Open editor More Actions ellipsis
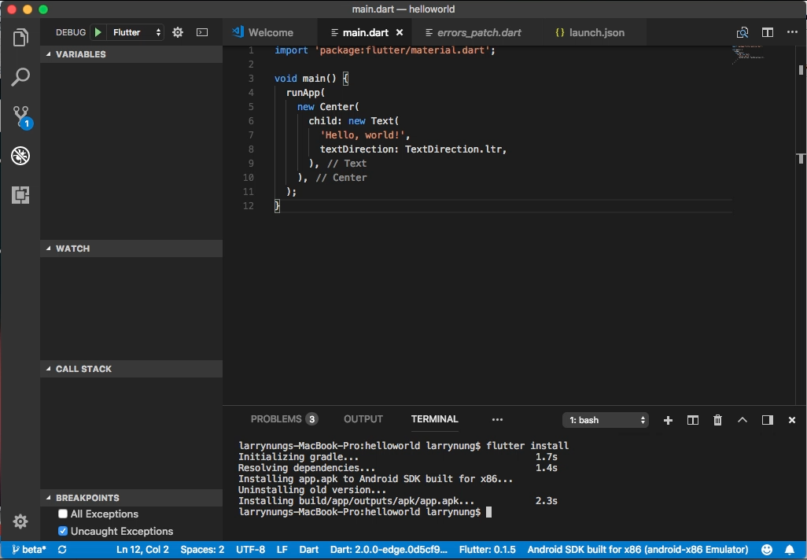The width and height of the screenshot is (807, 560). coord(792,32)
